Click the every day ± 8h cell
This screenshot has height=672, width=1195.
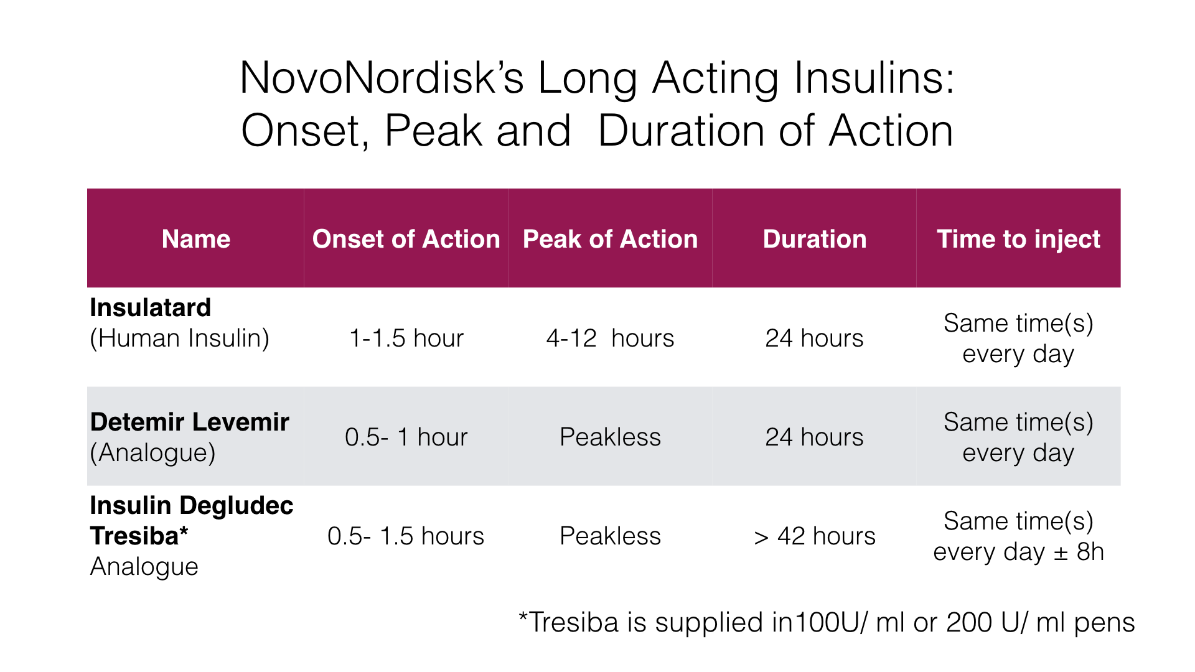click(1018, 536)
